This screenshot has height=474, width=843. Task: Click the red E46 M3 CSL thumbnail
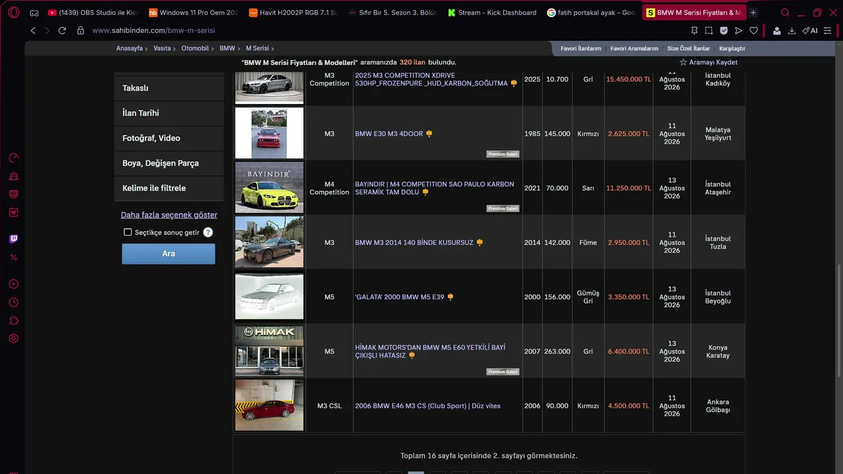point(269,406)
